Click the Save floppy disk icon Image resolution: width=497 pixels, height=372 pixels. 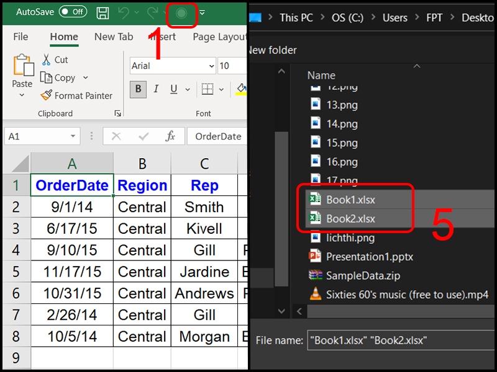[x=103, y=13]
